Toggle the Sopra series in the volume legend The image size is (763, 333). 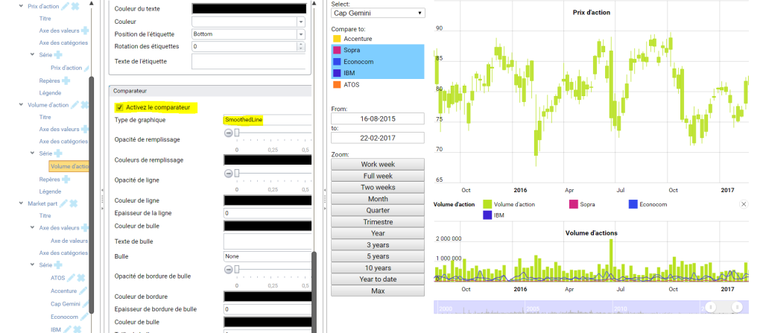click(x=582, y=204)
